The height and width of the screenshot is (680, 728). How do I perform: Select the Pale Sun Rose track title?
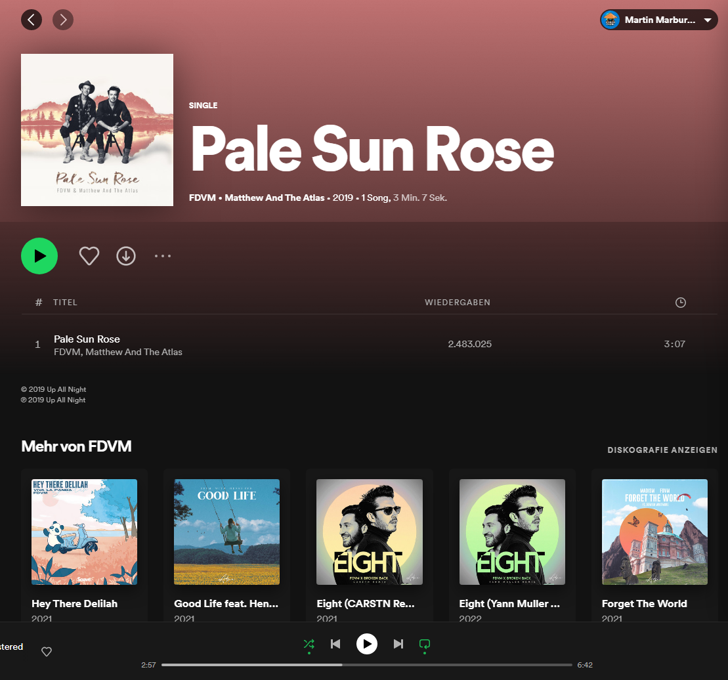click(87, 339)
